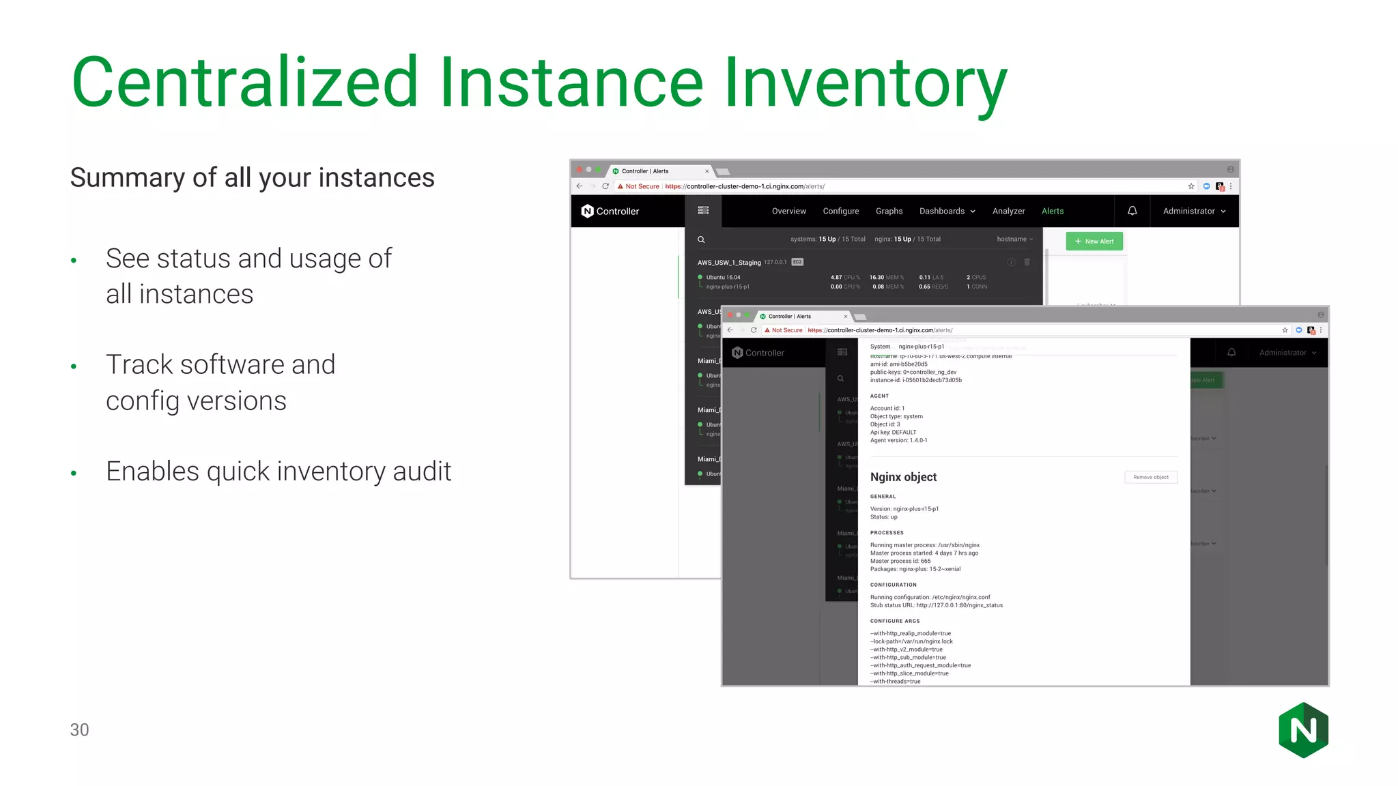Click Ubuntu 16.04 under AWS_USW_1_Staging

click(x=723, y=278)
